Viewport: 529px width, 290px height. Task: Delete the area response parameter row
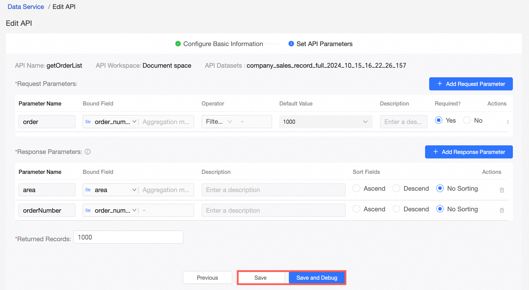pos(502,190)
